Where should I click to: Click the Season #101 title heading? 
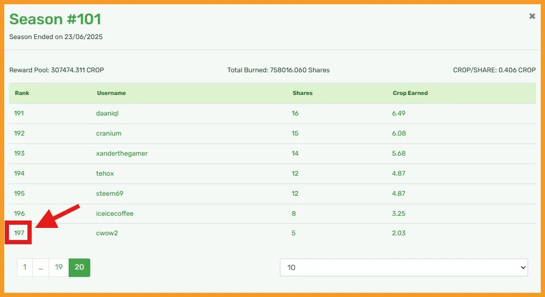55,19
